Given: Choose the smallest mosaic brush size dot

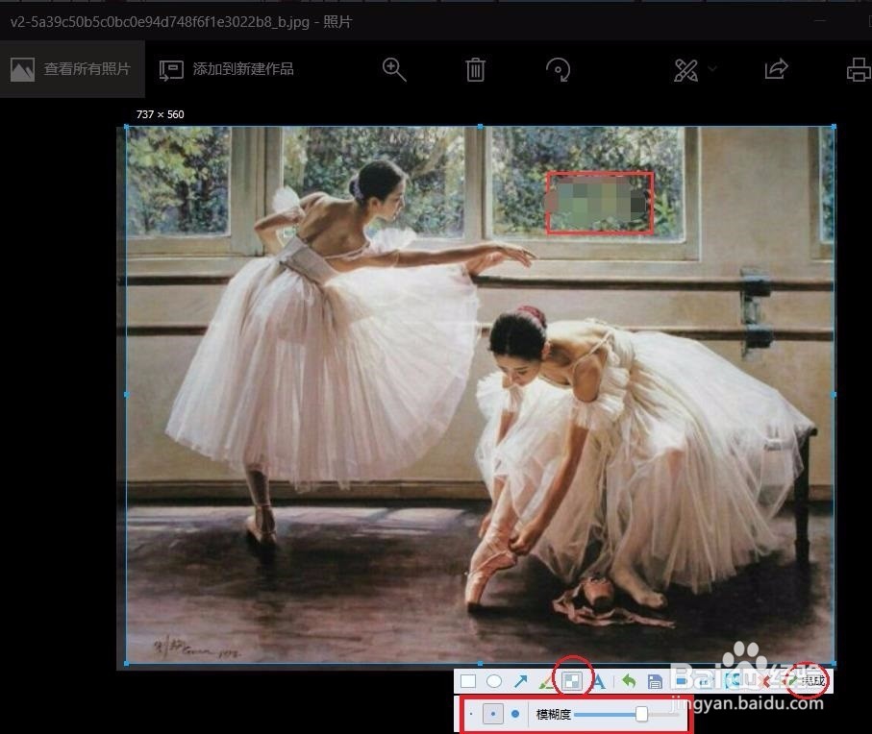Looking at the screenshot, I should point(471,714).
